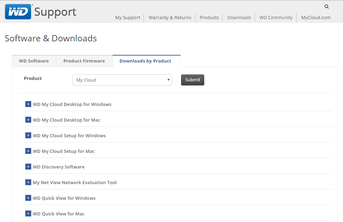343x222 pixels.
Task: Click the My Net View Network Evaluation Tool text
Action: click(x=75, y=182)
